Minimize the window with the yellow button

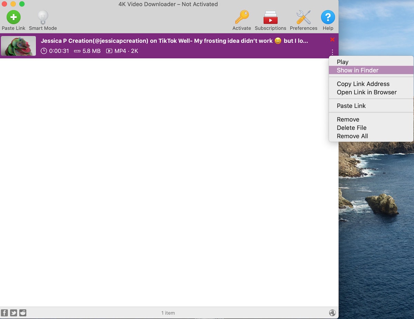point(13,4)
